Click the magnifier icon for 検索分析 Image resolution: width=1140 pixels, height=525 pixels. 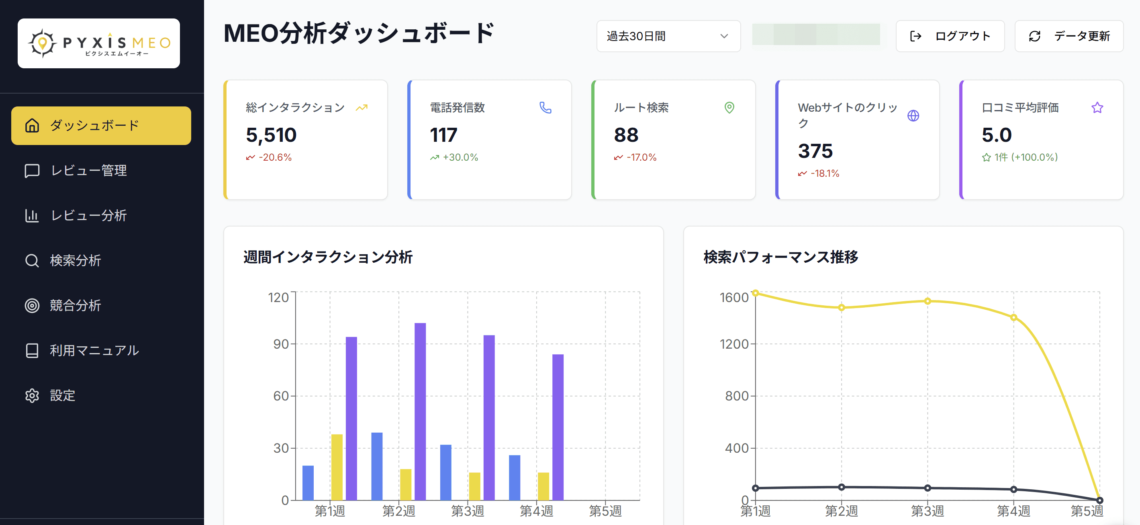31,261
